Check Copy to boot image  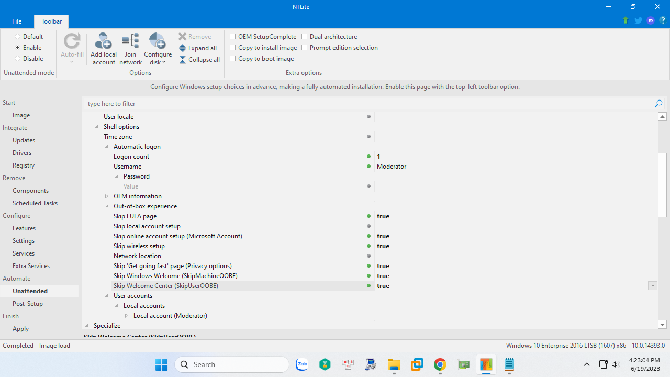(233, 59)
